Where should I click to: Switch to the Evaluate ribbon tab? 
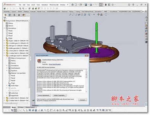[33, 11]
